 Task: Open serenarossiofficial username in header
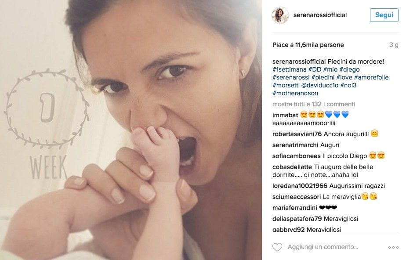320,15
